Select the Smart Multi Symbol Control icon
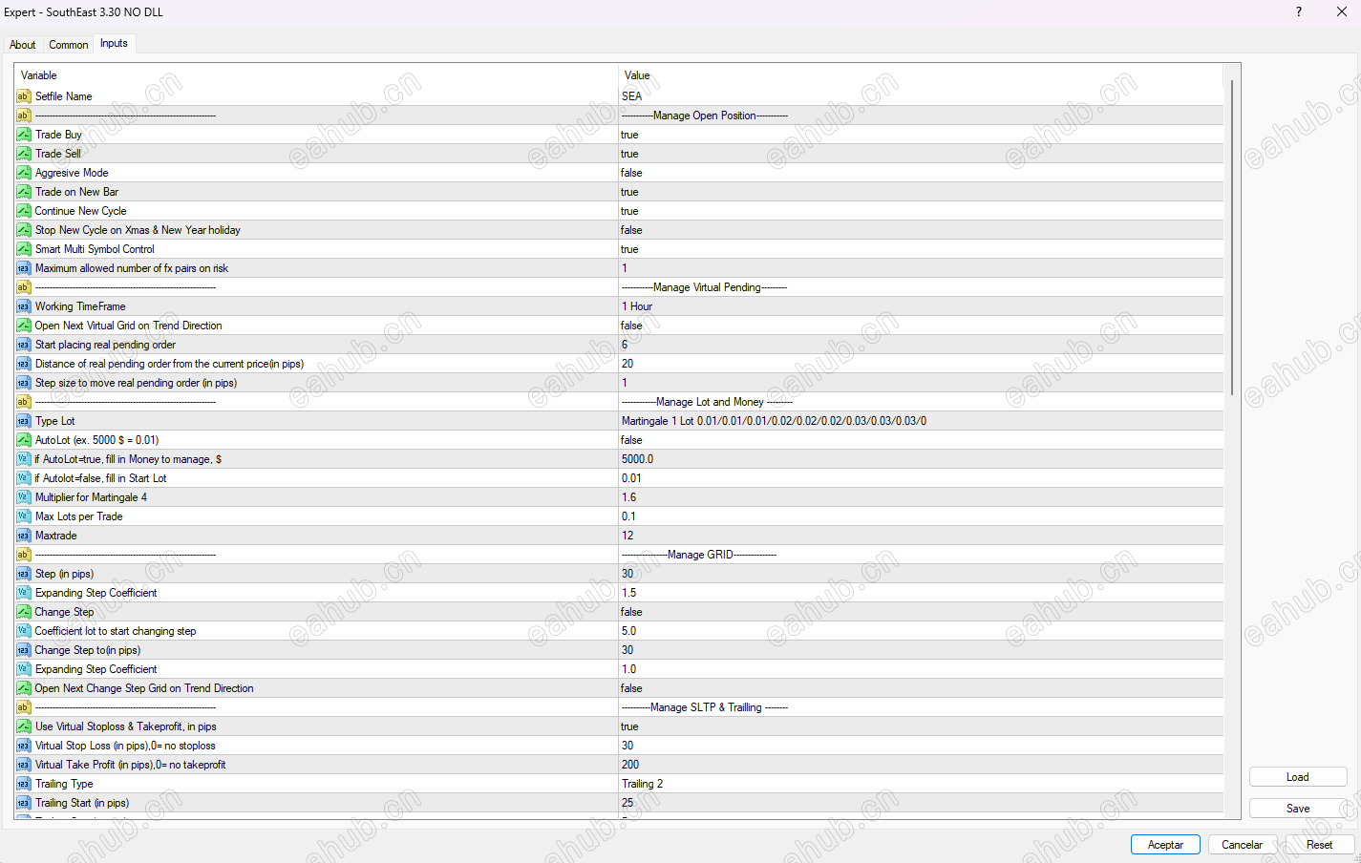The height and width of the screenshot is (863, 1361). coord(24,249)
